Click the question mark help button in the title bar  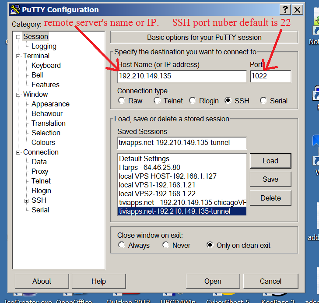coord(285,10)
